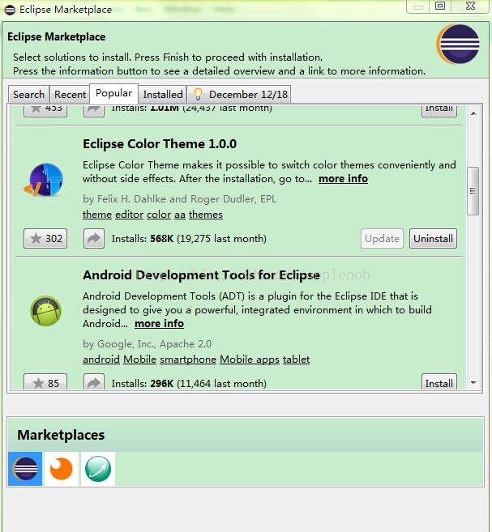Viewport: 492px width, 532px height.
Task: Click the vertical scrollbar thumb
Action: (x=473, y=191)
